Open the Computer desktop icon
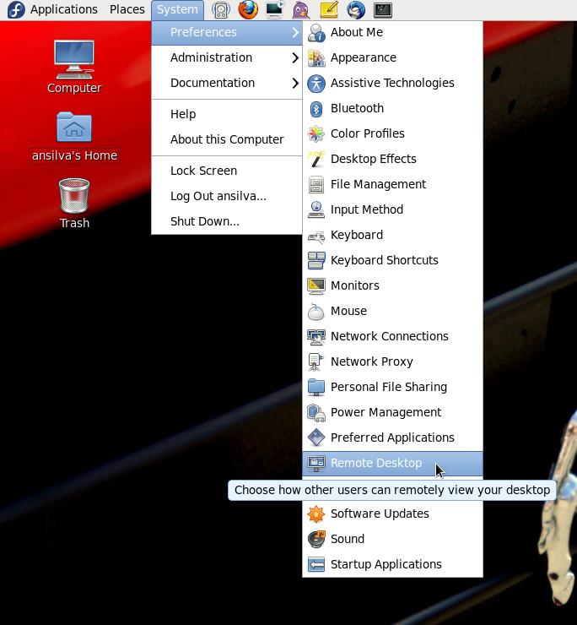577x625 pixels. (x=74, y=66)
